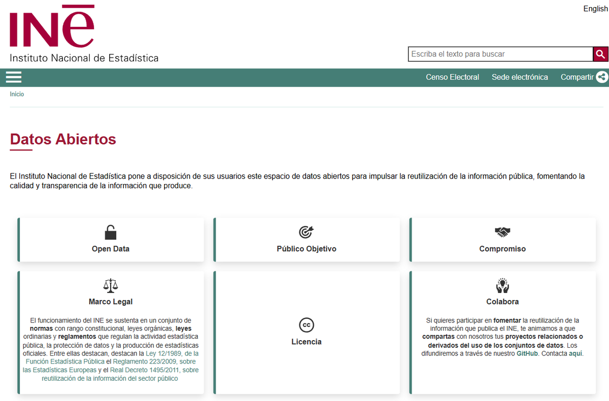The height and width of the screenshot is (401, 609).
Task: Expand the Open Data card title
Action: tap(111, 249)
